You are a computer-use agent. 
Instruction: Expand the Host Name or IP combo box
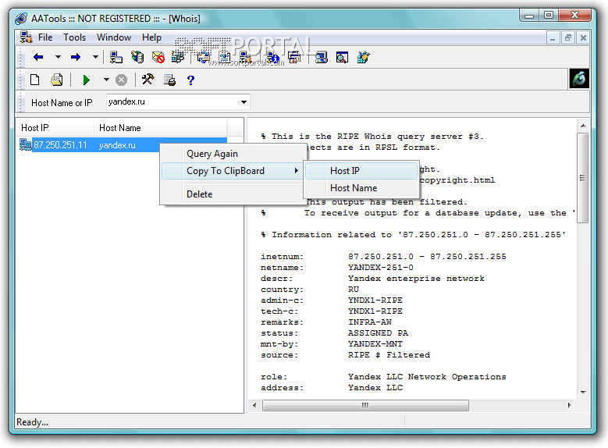(244, 102)
